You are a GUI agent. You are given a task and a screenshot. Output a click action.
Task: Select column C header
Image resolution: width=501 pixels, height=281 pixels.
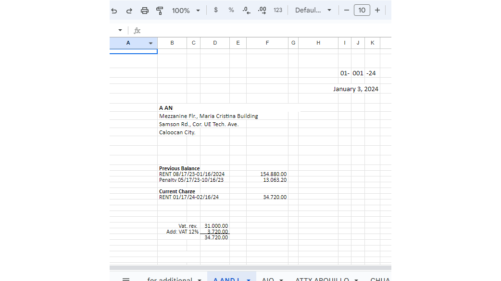click(x=193, y=43)
